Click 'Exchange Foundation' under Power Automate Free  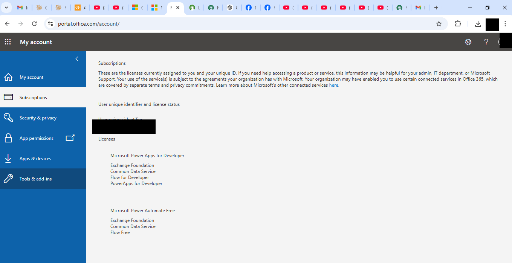pos(132,220)
